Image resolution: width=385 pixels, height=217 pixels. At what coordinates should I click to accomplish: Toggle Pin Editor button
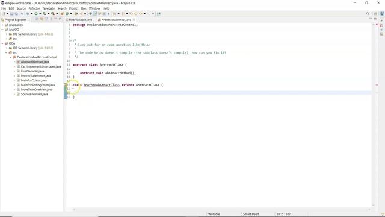click(x=159, y=14)
